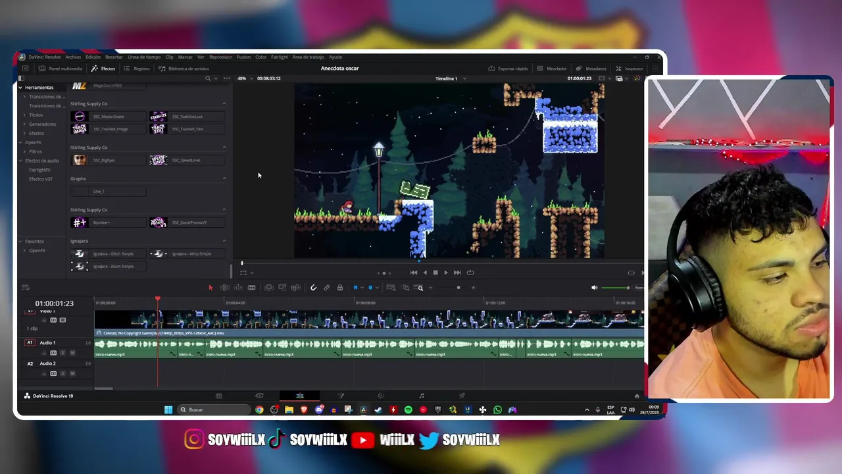Collapse the Graphs effects section

[x=224, y=178]
